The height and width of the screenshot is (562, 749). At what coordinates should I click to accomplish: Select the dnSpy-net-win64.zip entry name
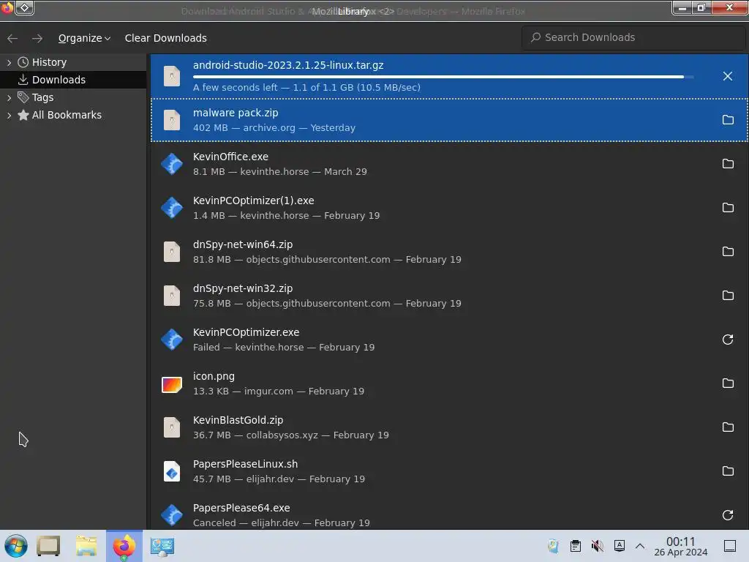point(243,244)
